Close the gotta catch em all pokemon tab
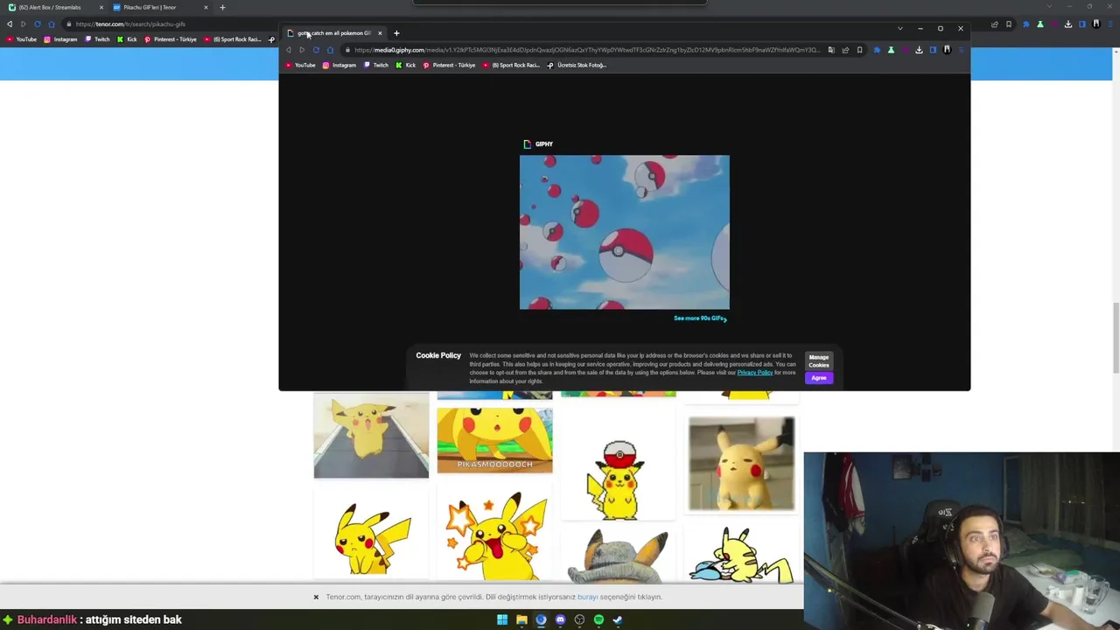The image size is (1120, 630). click(x=380, y=33)
